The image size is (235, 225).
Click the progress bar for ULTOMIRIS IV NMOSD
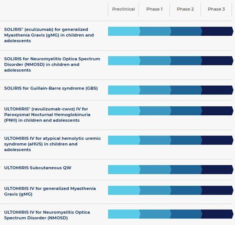171,214
